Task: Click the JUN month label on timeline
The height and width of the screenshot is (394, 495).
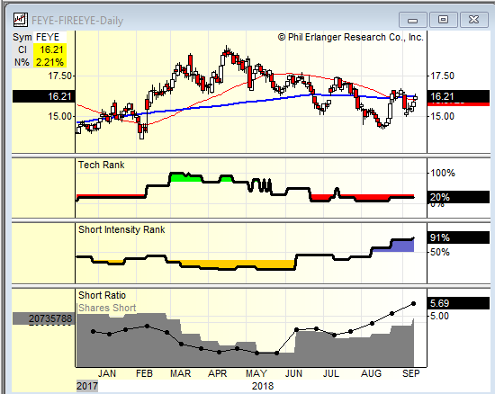Action: pyautogui.click(x=293, y=374)
